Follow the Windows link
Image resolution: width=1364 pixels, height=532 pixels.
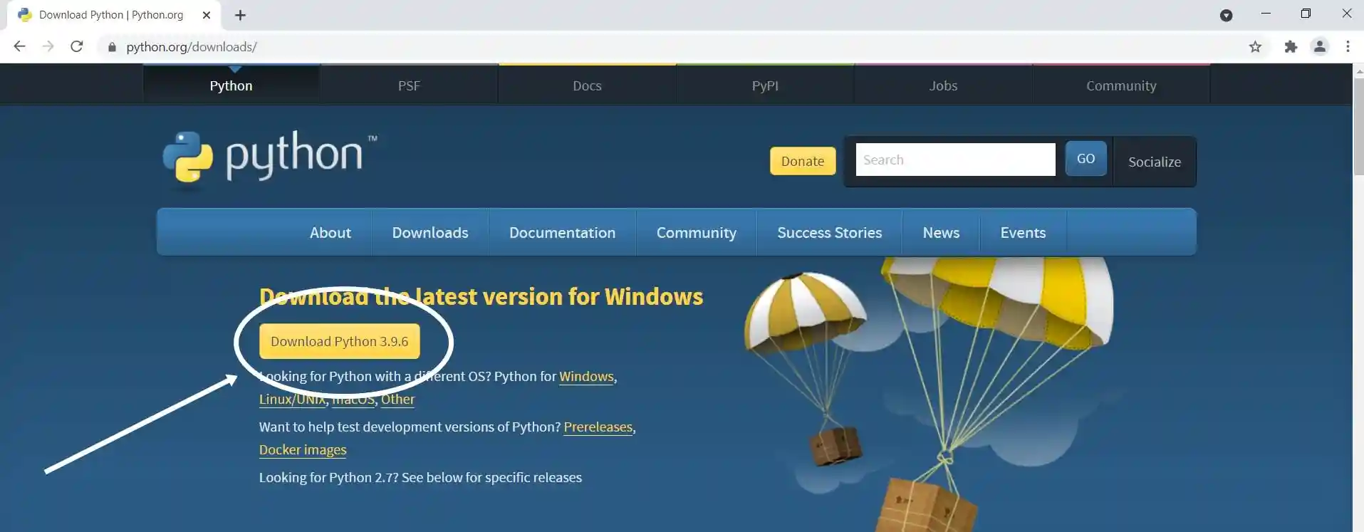(586, 376)
